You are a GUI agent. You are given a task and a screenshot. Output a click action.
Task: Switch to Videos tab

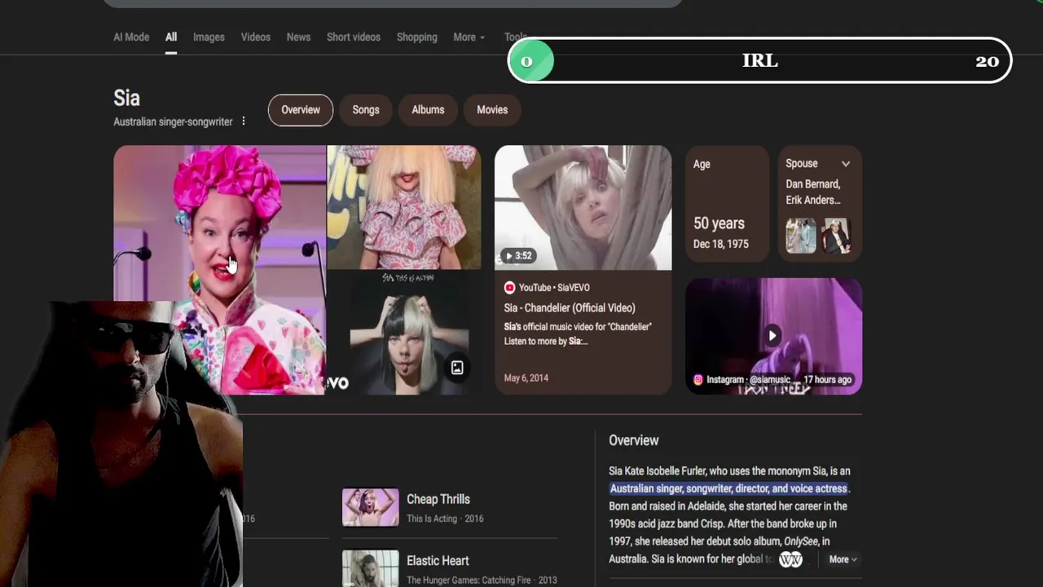(x=256, y=38)
